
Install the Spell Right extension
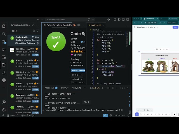tap(36, 55)
